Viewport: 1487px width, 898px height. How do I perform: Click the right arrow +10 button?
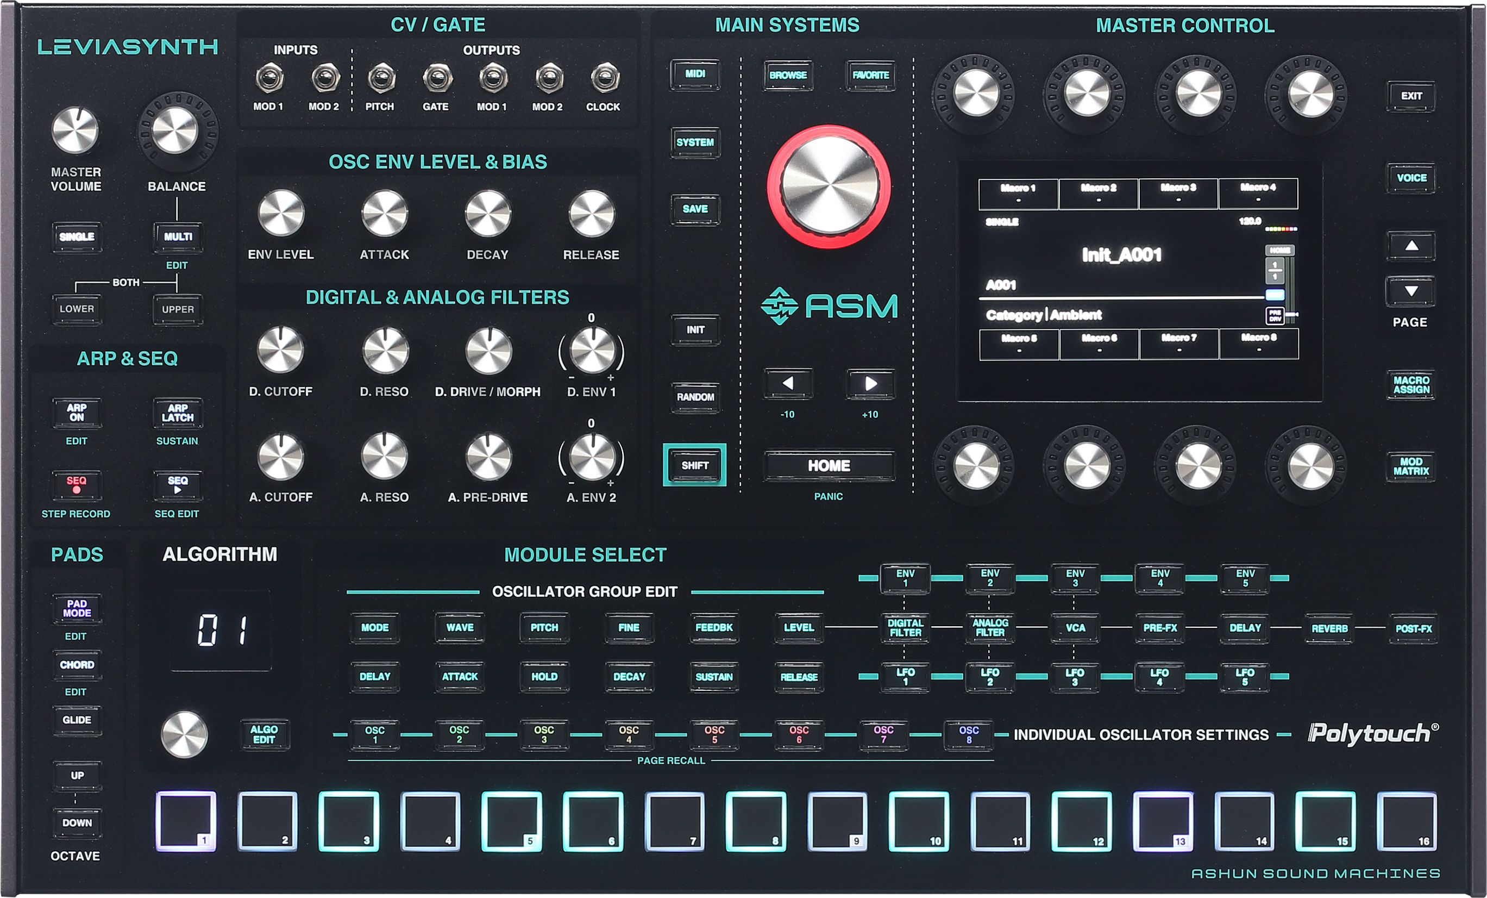pyautogui.click(x=870, y=383)
